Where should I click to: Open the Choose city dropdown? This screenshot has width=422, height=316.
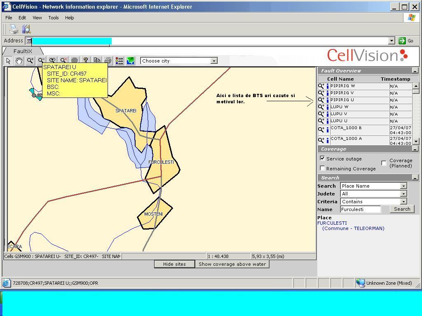pyautogui.click(x=214, y=61)
